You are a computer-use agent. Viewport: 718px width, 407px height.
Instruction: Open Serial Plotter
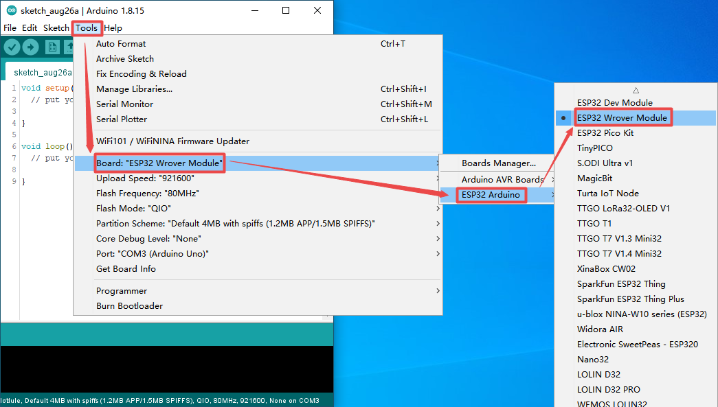258,119
